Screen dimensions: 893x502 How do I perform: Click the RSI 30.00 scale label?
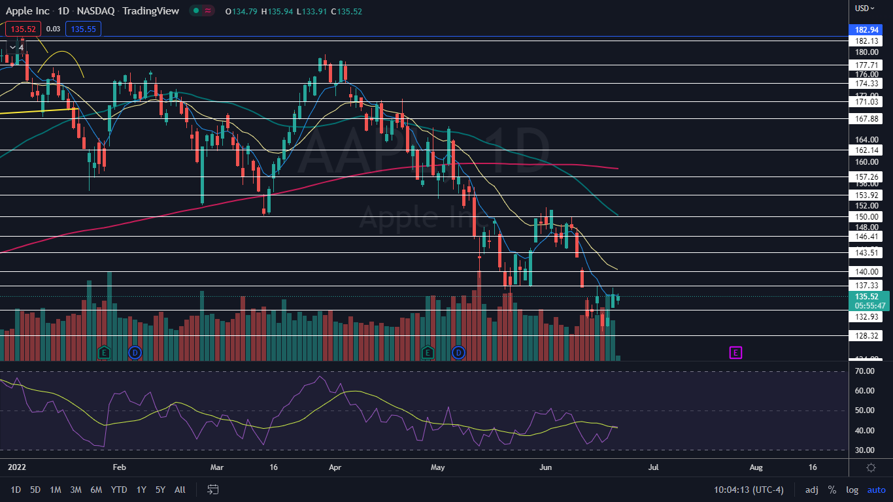865,450
